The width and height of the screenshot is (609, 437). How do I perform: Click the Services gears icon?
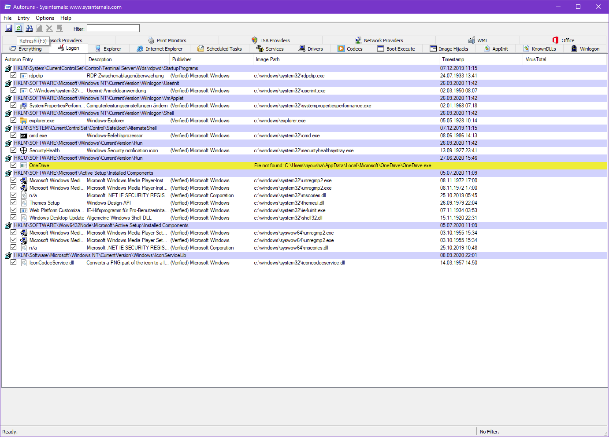pyautogui.click(x=260, y=48)
